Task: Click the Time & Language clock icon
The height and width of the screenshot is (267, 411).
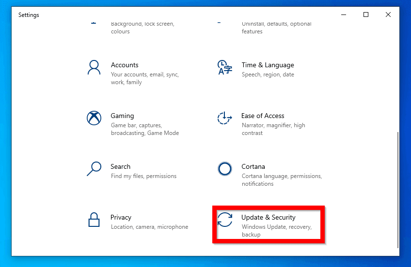Action: (224, 67)
